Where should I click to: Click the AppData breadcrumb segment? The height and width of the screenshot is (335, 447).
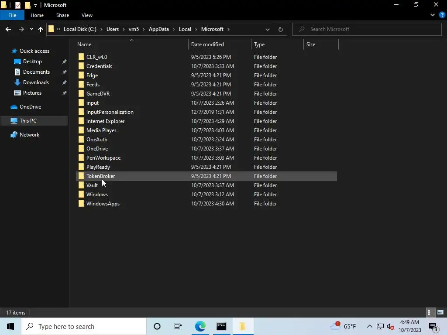[159, 29]
